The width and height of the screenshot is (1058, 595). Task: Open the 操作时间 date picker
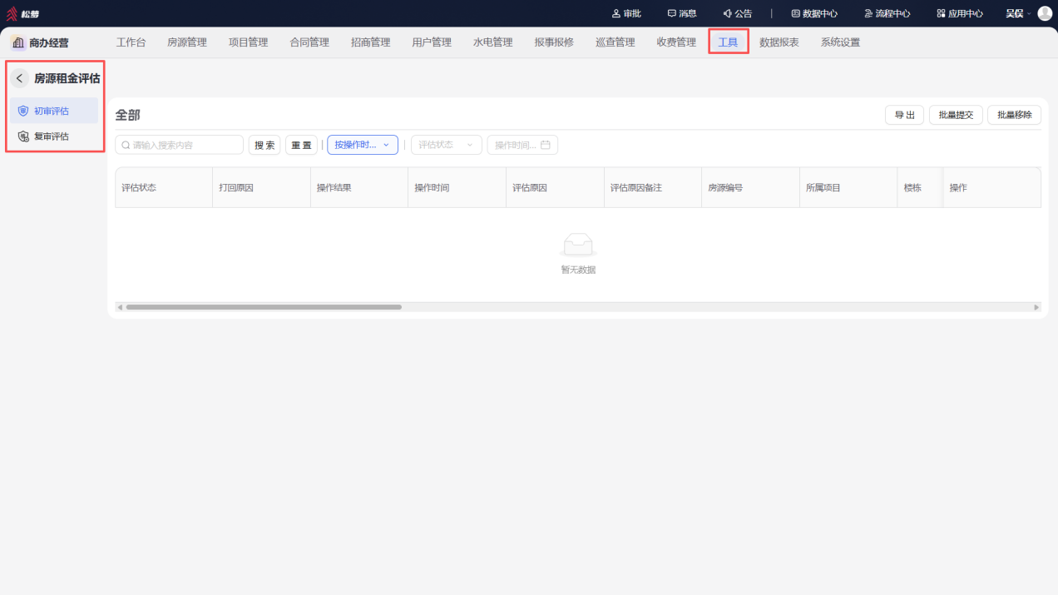click(x=522, y=145)
